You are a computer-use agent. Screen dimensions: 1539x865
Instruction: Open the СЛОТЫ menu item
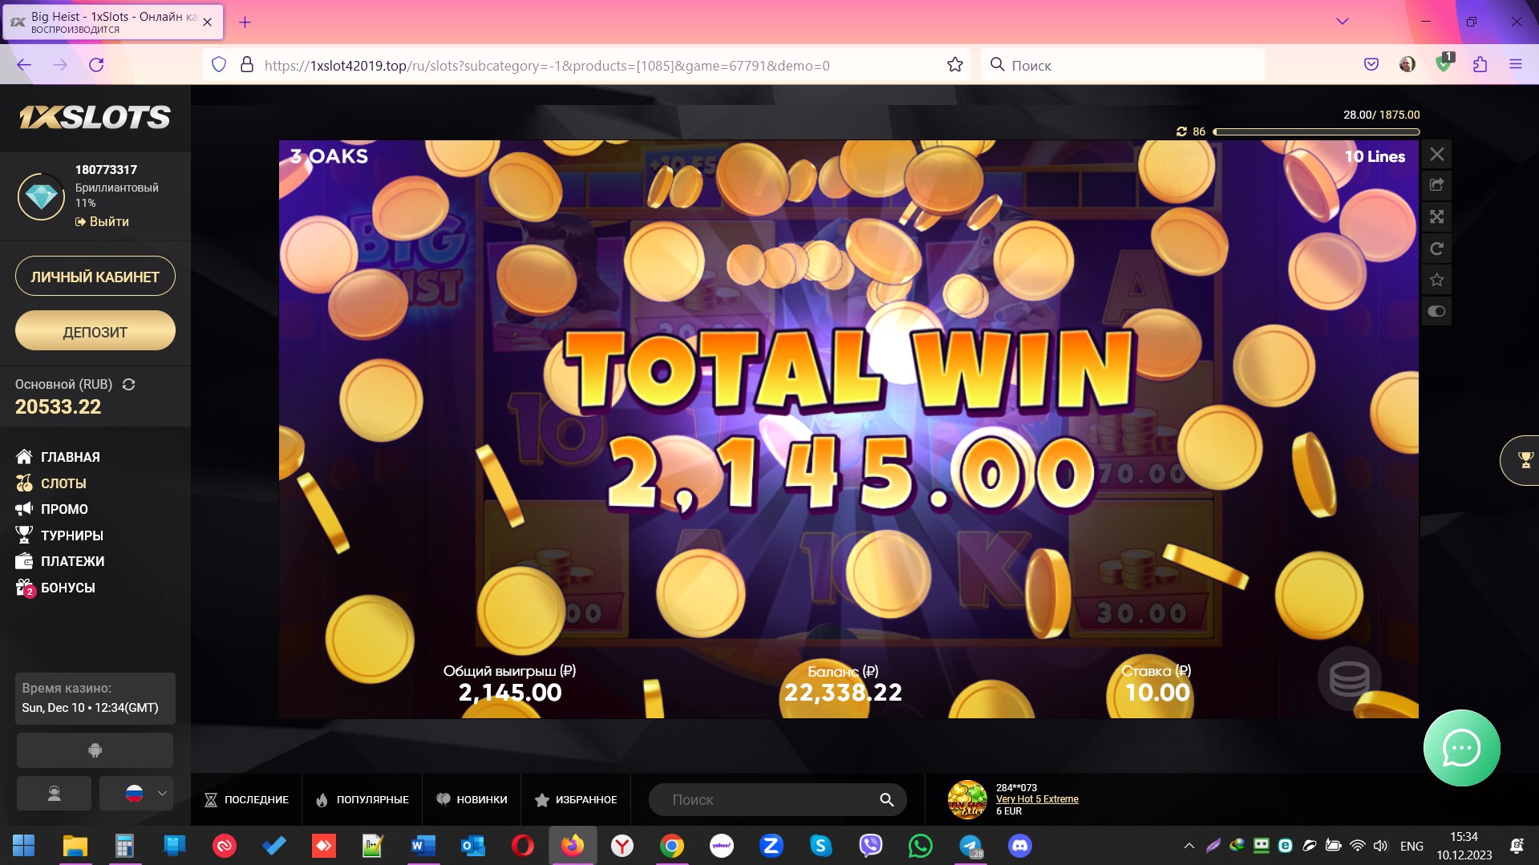[51, 483]
